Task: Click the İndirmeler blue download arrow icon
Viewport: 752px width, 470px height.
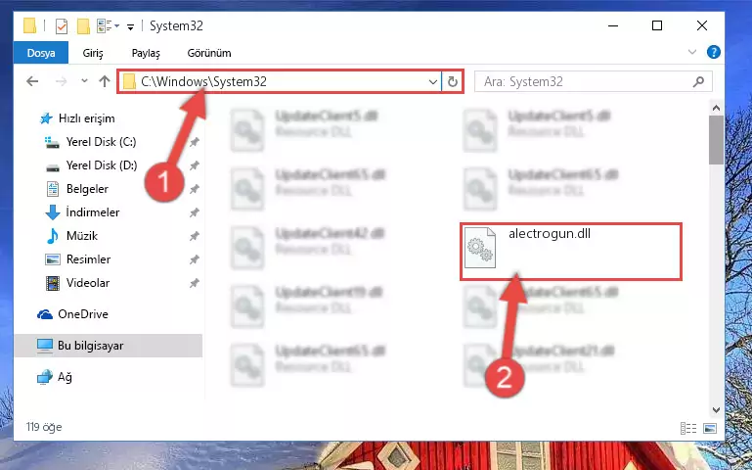Action: pos(52,212)
